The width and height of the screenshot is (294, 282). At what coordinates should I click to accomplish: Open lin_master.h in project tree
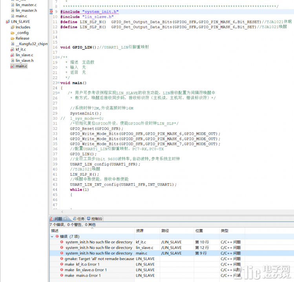[x=26, y=11]
